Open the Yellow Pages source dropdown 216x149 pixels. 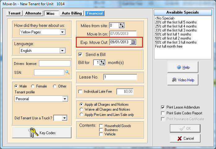[x=63, y=32]
